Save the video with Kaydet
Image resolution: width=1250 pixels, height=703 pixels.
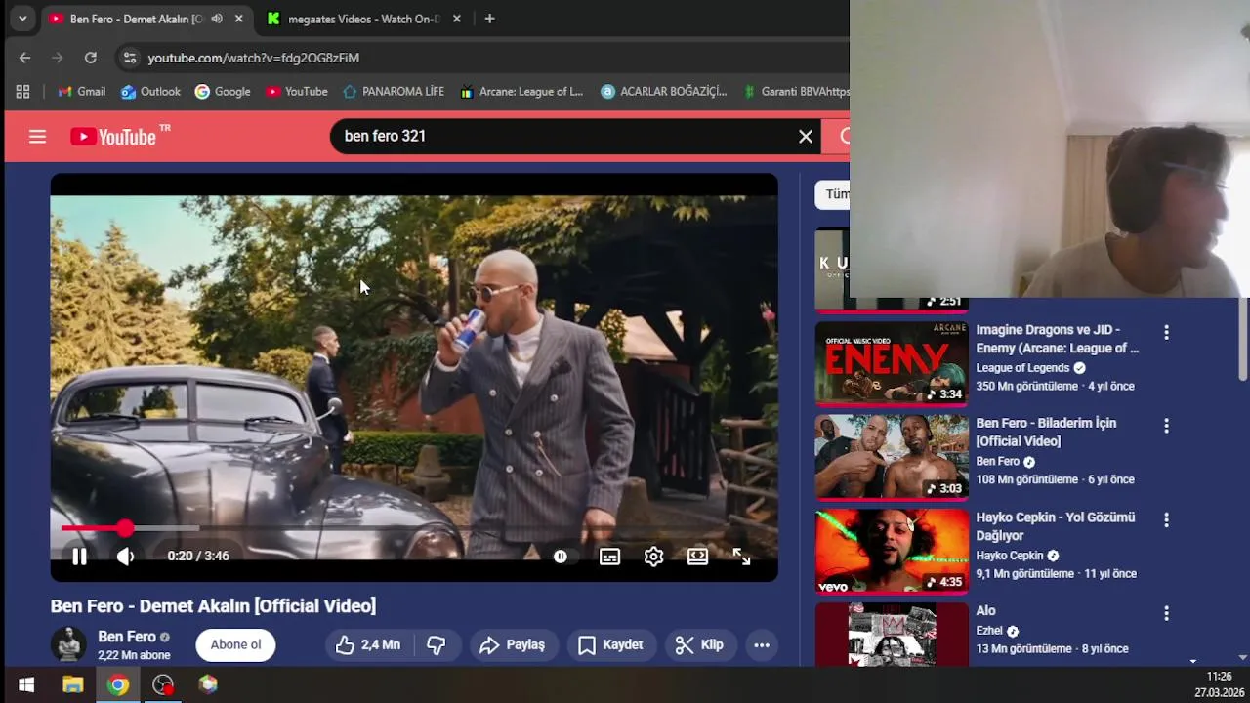(x=610, y=644)
